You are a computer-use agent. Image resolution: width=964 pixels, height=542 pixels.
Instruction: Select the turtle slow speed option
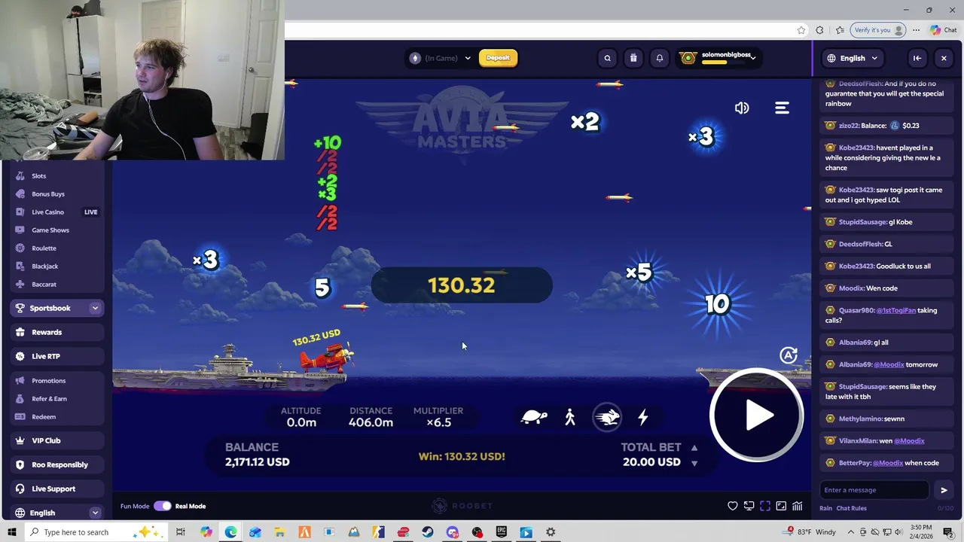click(534, 417)
